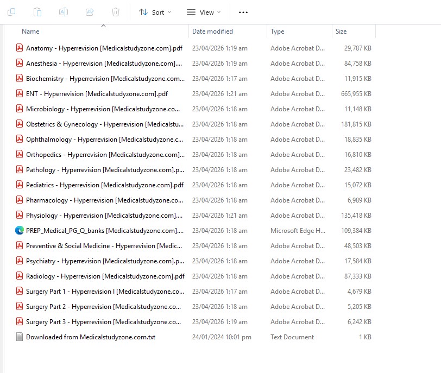Click the Edge icon of PREP_Medical_PG_Q_banks file
The height and width of the screenshot is (373, 441).
tap(20, 231)
